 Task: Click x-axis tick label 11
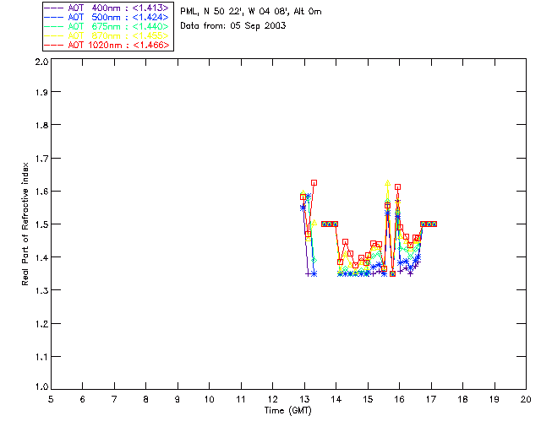(x=241, y=399)
